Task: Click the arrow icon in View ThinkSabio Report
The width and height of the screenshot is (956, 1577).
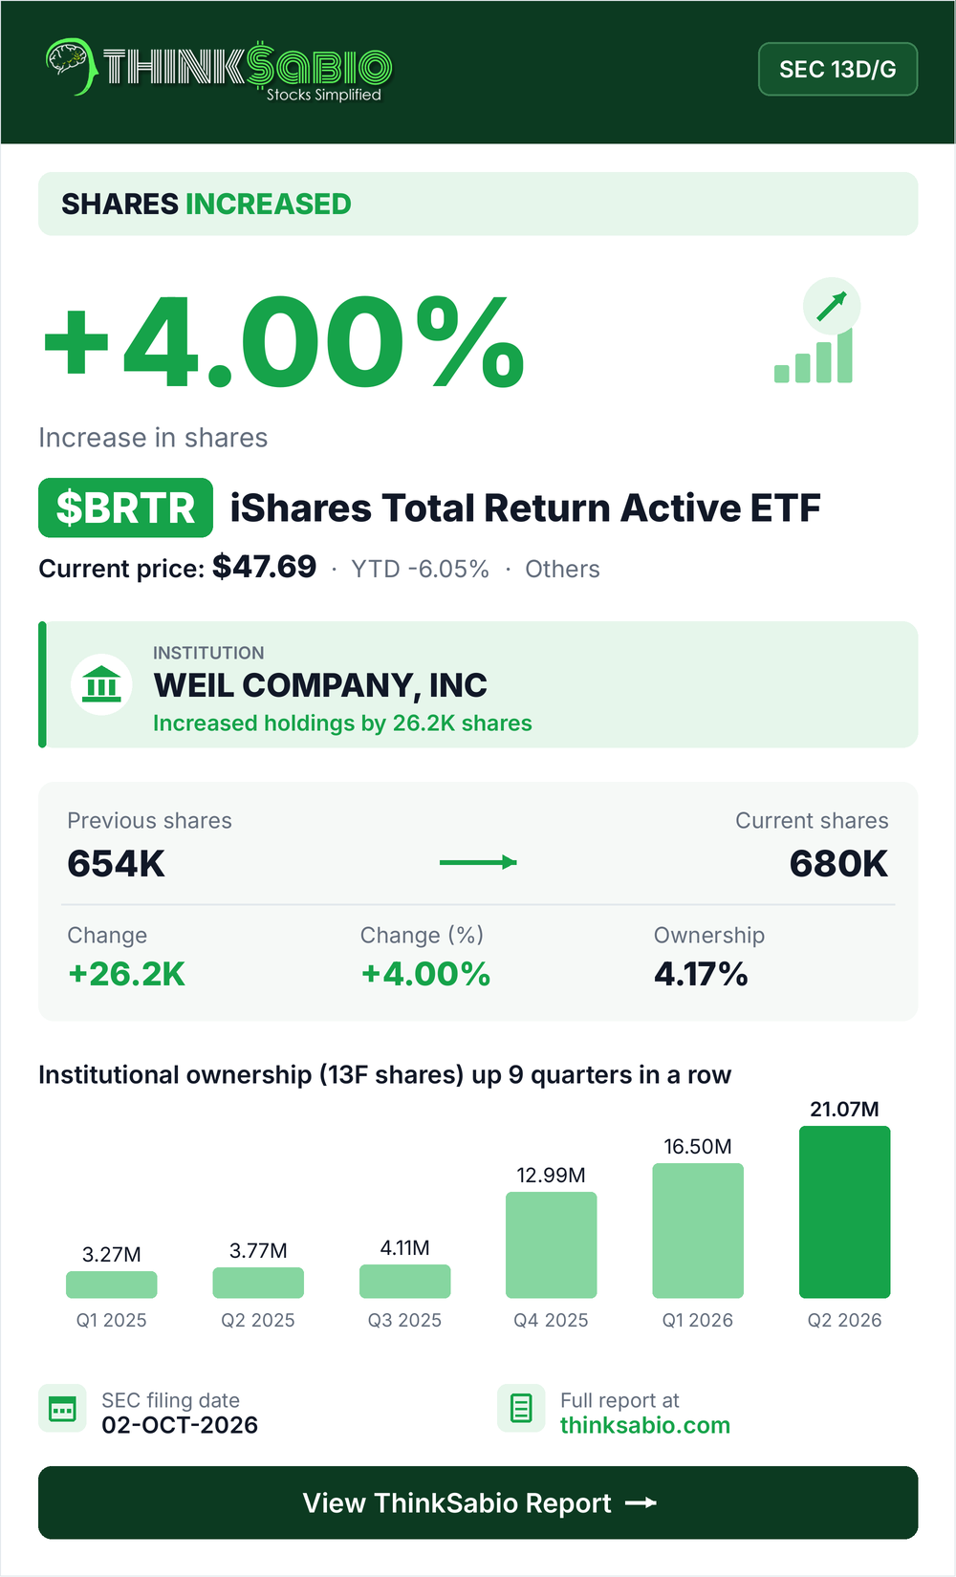Action: point(641,1502)
